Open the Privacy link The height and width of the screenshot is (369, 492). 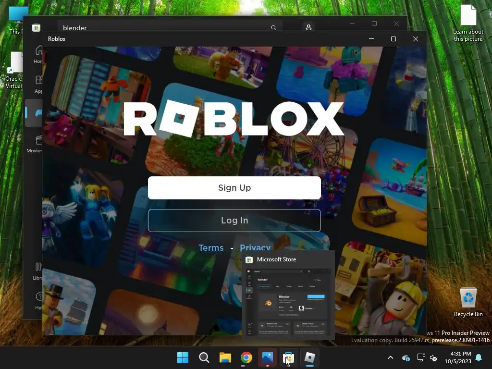pos(255,247)
